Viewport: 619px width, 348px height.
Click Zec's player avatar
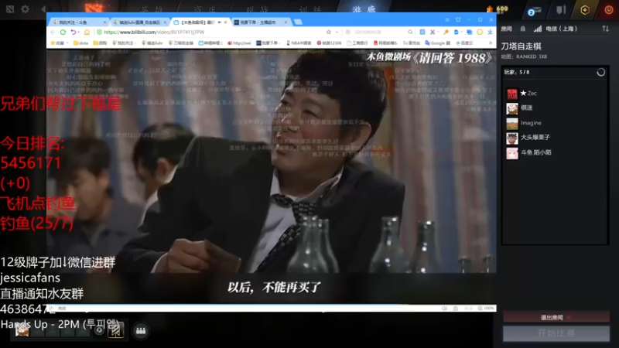(512, 94)
